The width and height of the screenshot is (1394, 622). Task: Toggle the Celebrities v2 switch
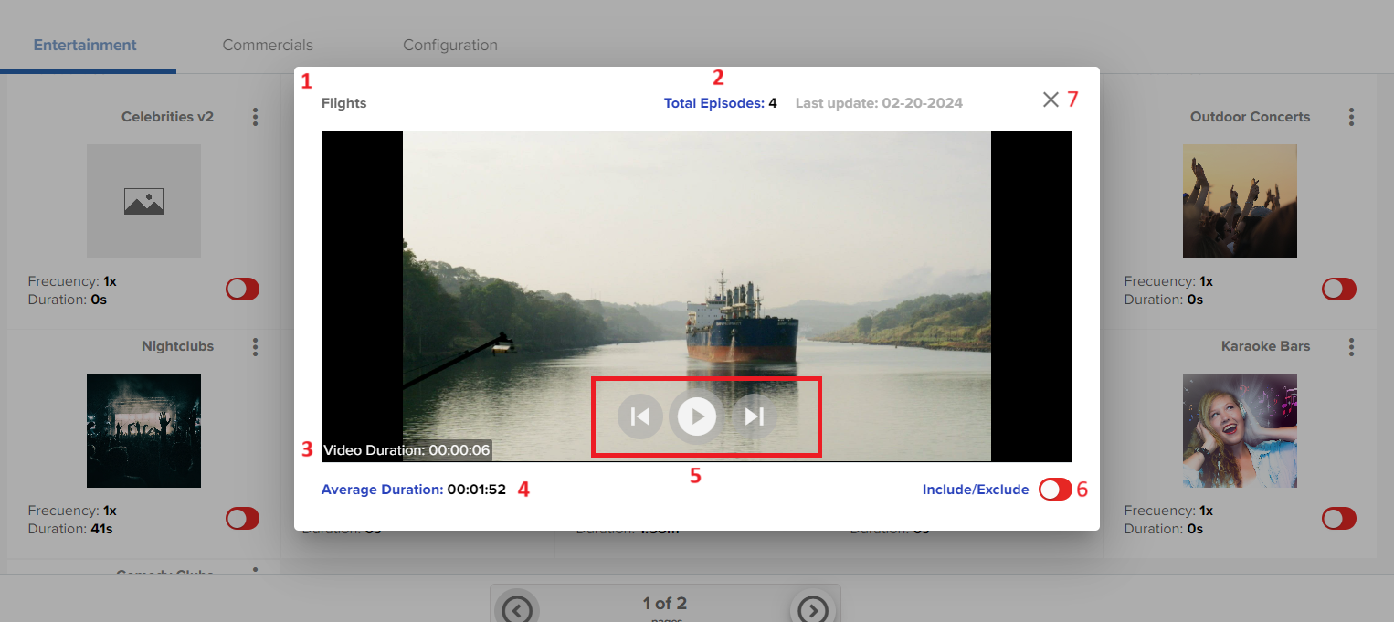(243, 290)
